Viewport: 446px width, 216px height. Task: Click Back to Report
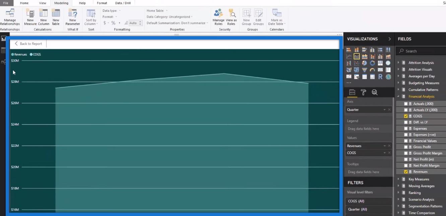point(28,44)
